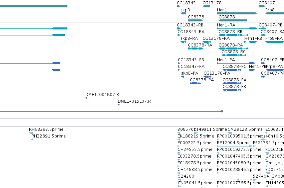This screenshot has width=284, height=188.
Task: Select transcript Hen1-RB label
Action: pos(253,38)
